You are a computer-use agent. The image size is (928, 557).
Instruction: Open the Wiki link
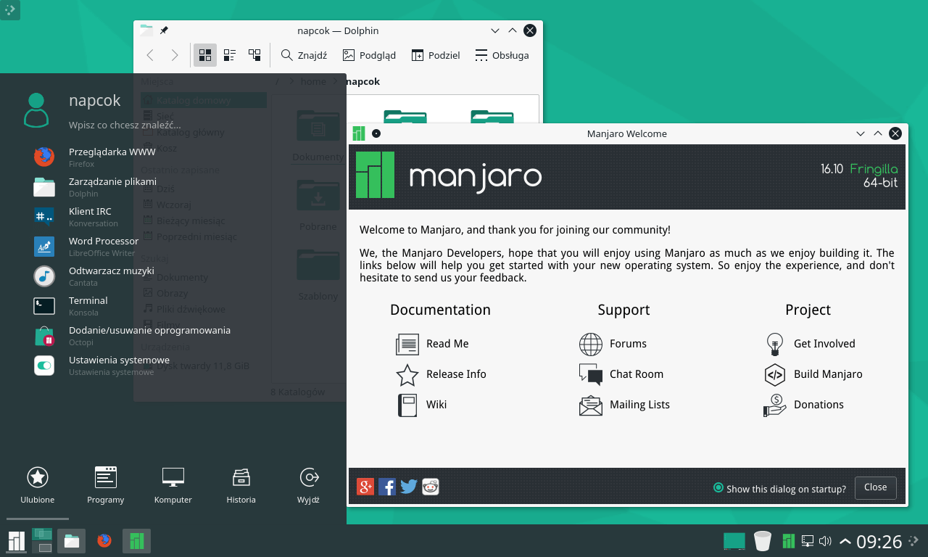421,405
